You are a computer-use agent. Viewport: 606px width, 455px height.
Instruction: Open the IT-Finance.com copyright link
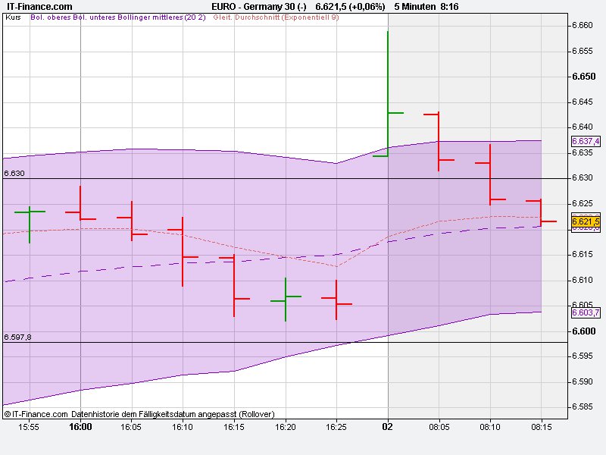pos(36,415)
